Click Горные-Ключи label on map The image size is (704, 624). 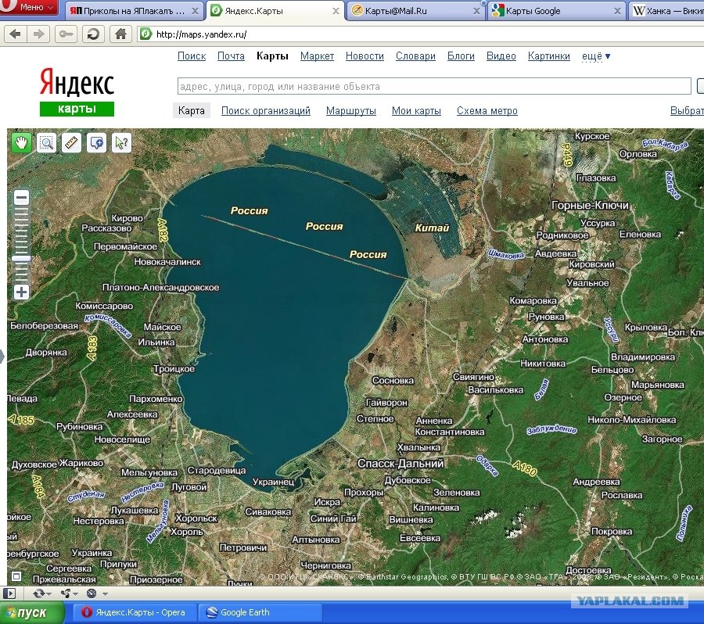pos(590,205)
